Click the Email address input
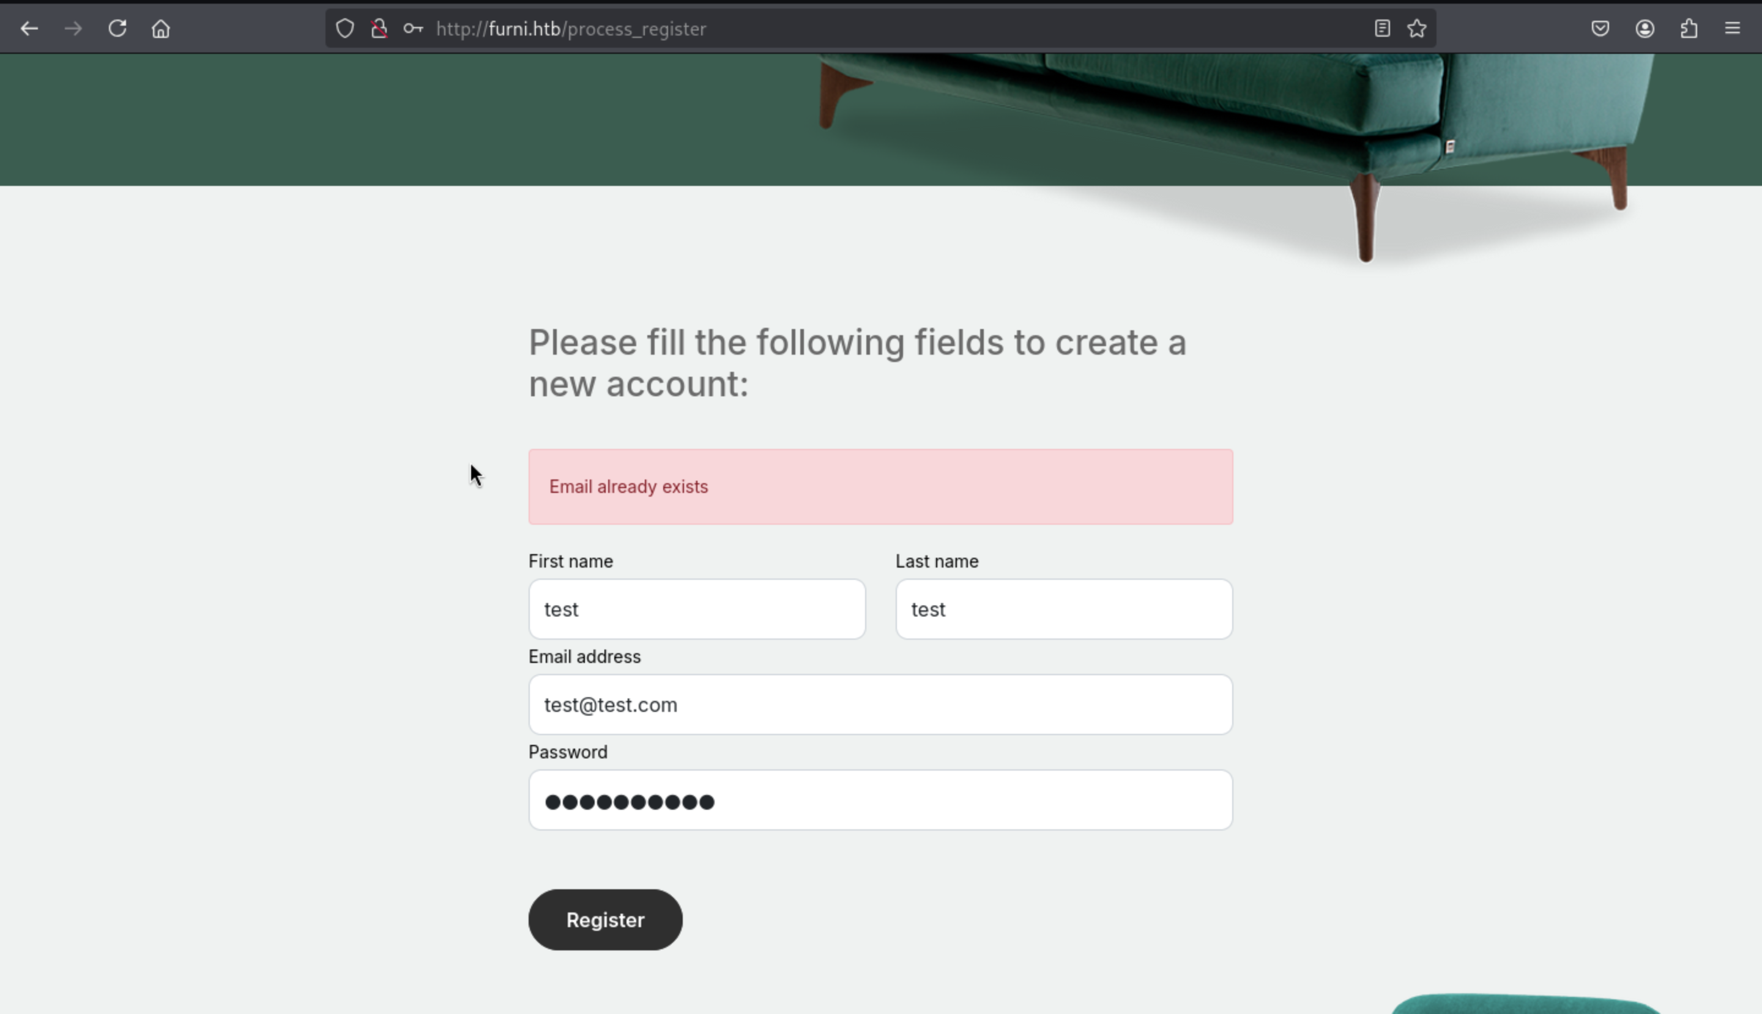This screenshot has width=1762, height=1014. pos(880,705)
